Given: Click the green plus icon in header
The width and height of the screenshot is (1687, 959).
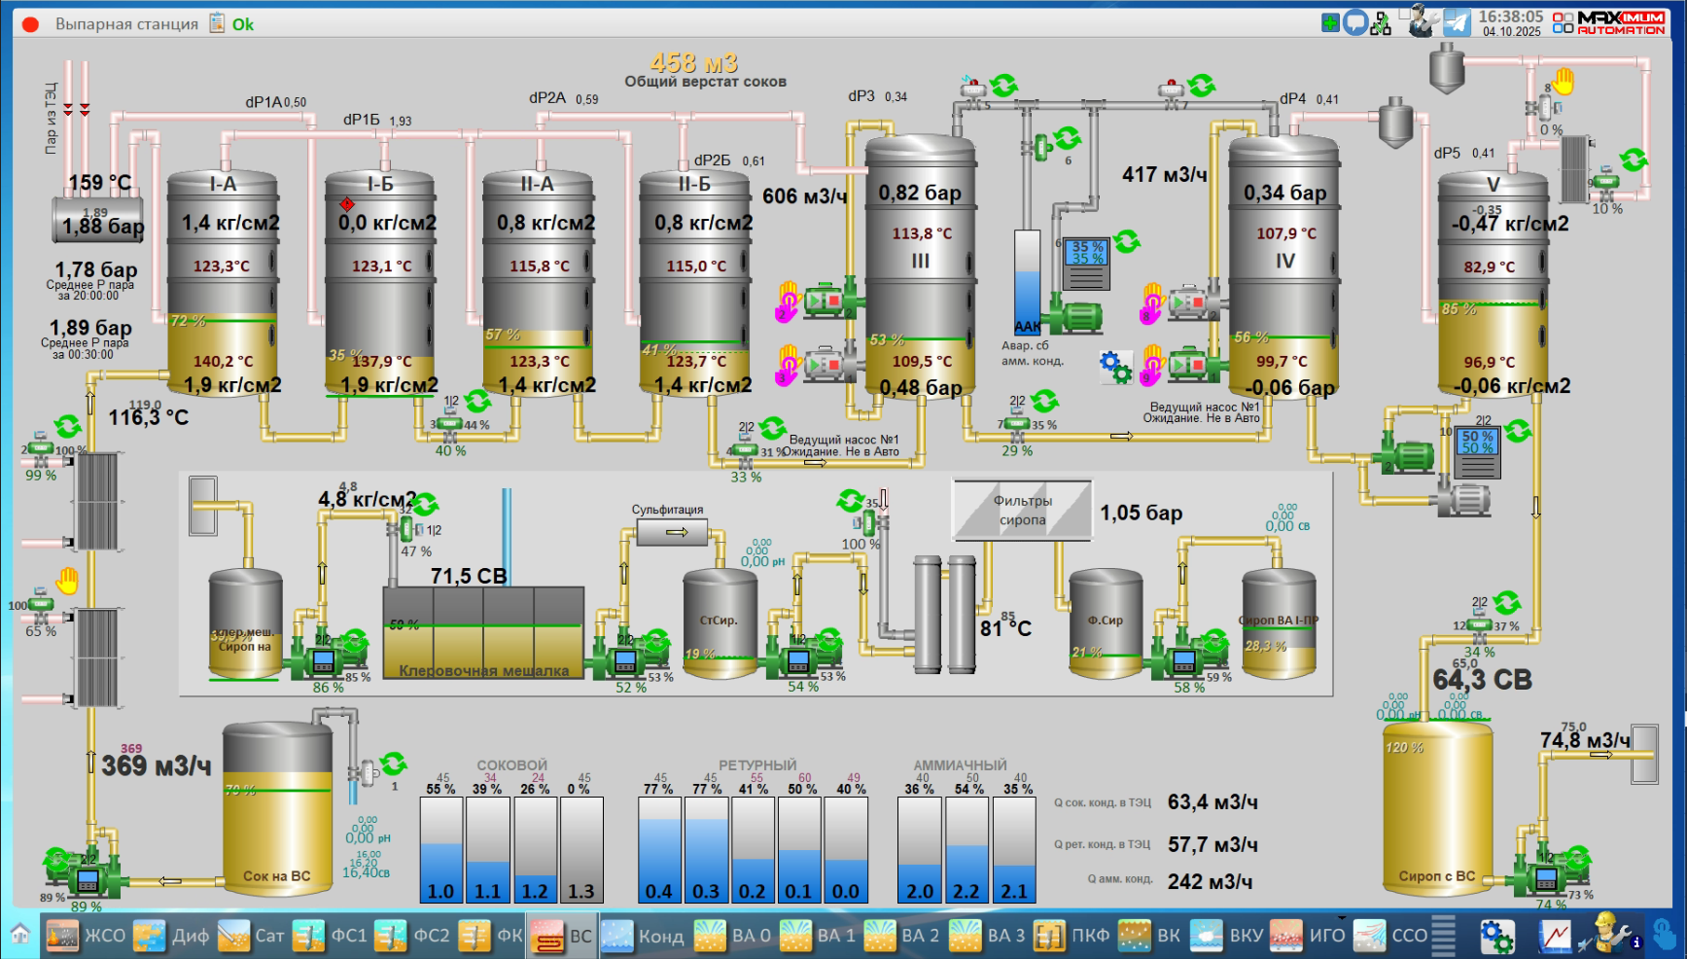Looking at the screenshot, I should (1330, 22).
